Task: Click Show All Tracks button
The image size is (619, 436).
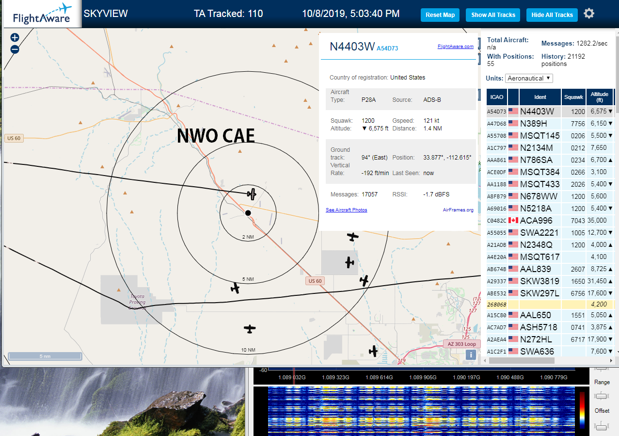Action: coord(493,15)
